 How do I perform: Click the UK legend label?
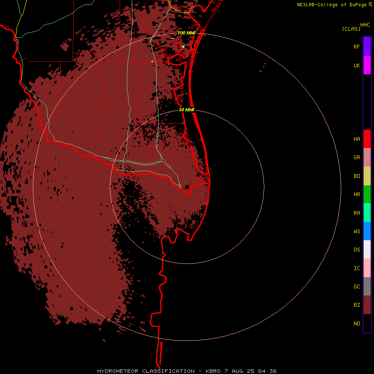pos(357,66)
